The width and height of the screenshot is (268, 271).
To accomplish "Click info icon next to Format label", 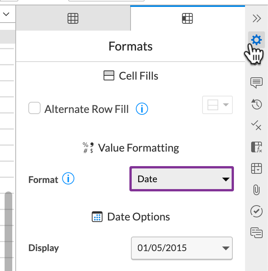I will 68,179.
